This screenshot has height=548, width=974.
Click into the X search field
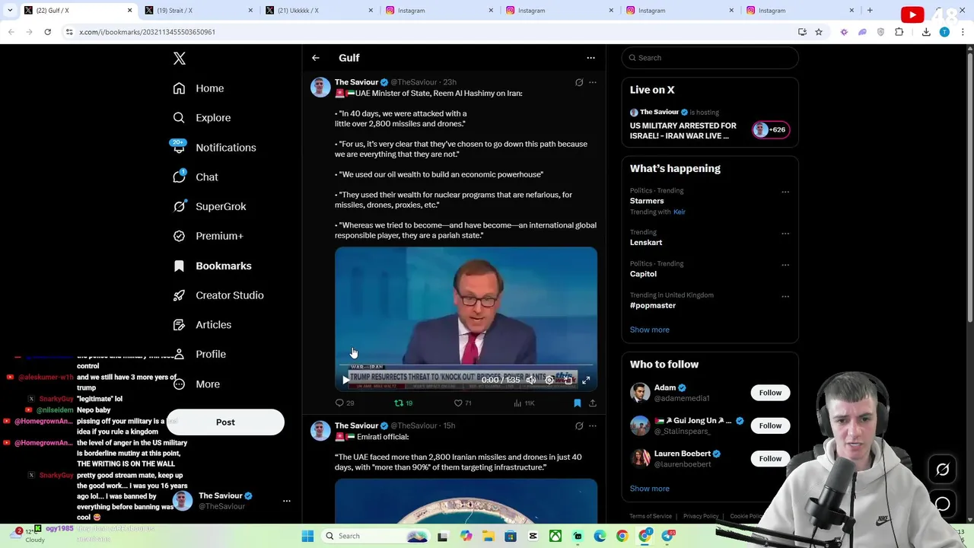(x=710, y=58)
